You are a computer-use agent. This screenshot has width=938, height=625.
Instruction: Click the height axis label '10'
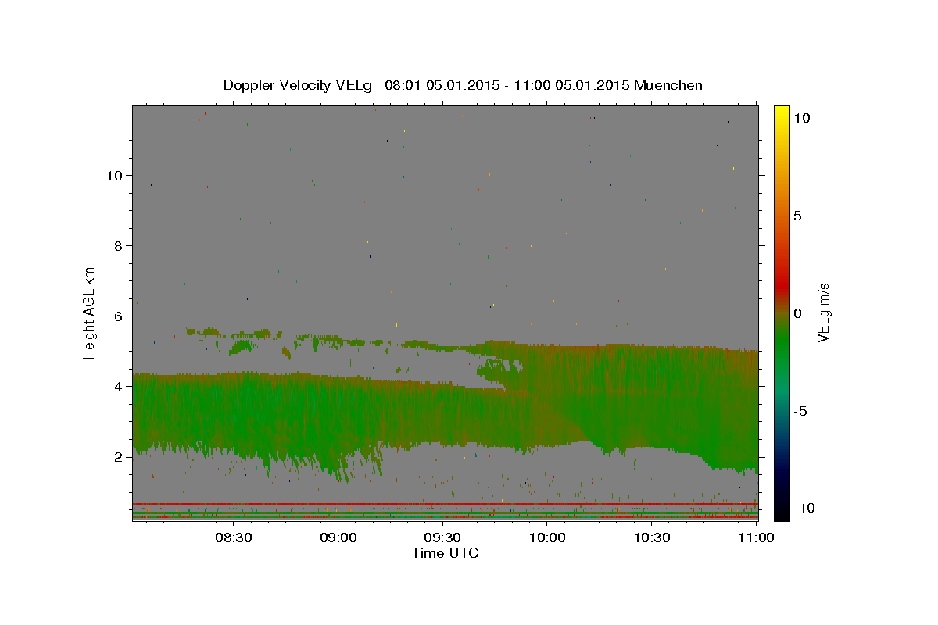tap(113, 175)
